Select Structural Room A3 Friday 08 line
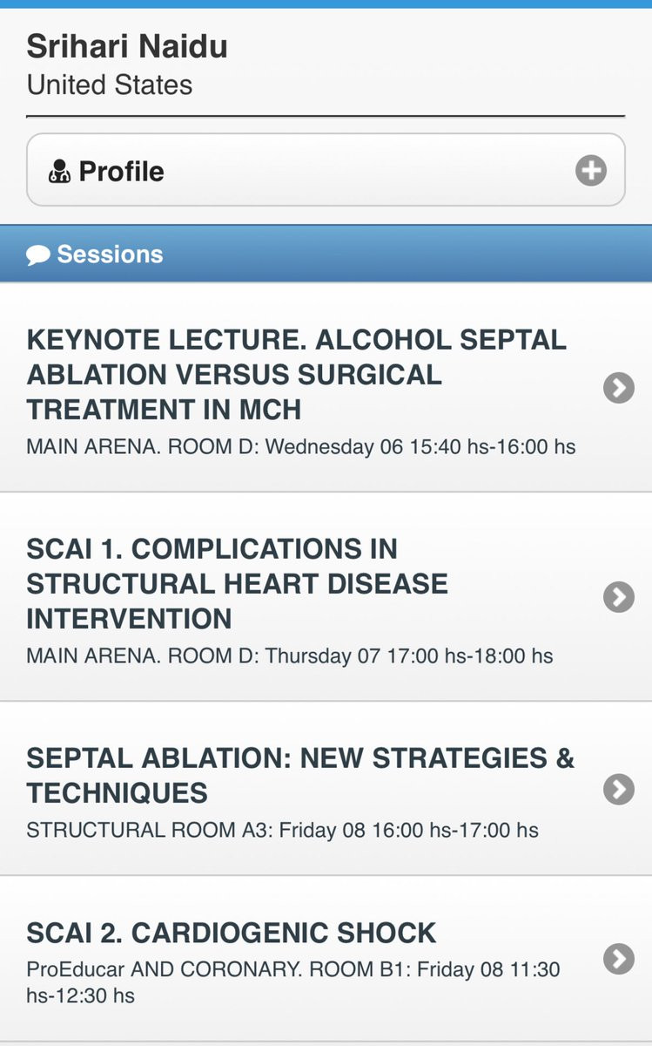652x1046 pixels. point(282,830)
